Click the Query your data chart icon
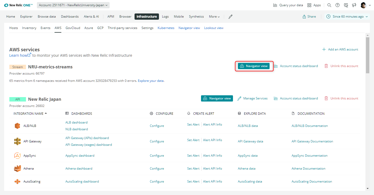 click(x=275, y=5)
